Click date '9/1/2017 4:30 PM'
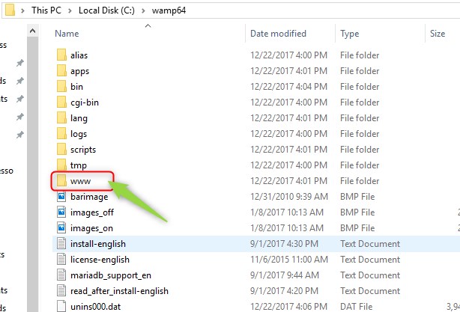This screenshot has width=460, height=312. click(284, 243)
